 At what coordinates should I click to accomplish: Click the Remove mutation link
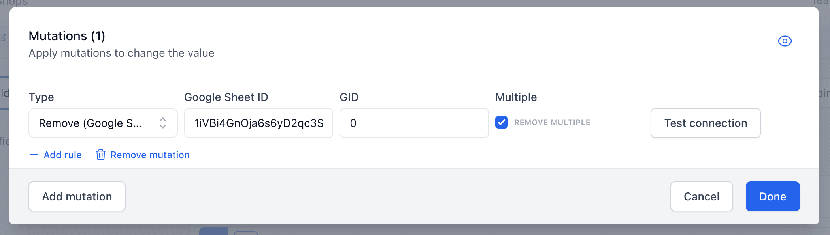(150, 155)
